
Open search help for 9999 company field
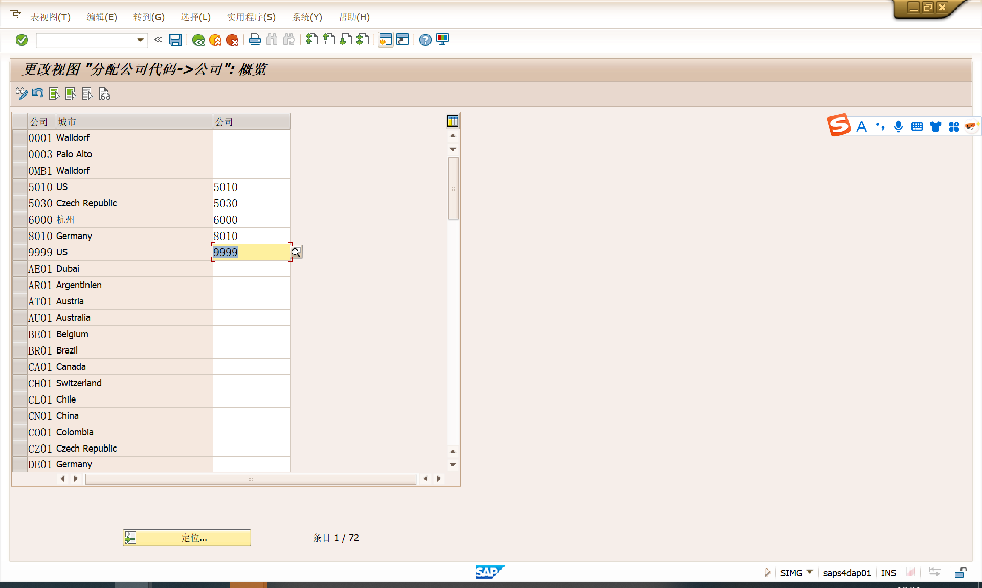[296, 252]
